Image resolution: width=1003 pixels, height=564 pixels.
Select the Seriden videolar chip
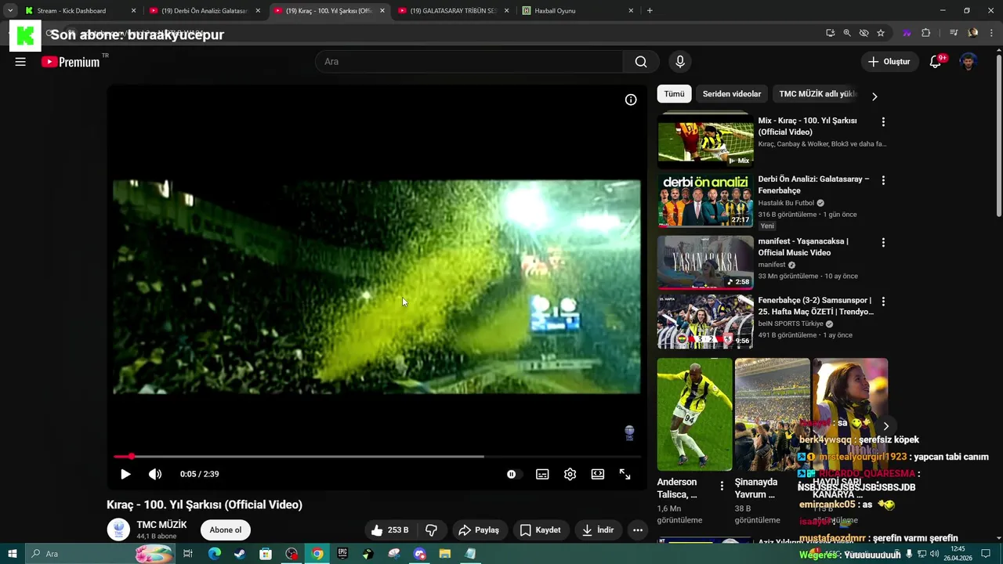(732, 94)
